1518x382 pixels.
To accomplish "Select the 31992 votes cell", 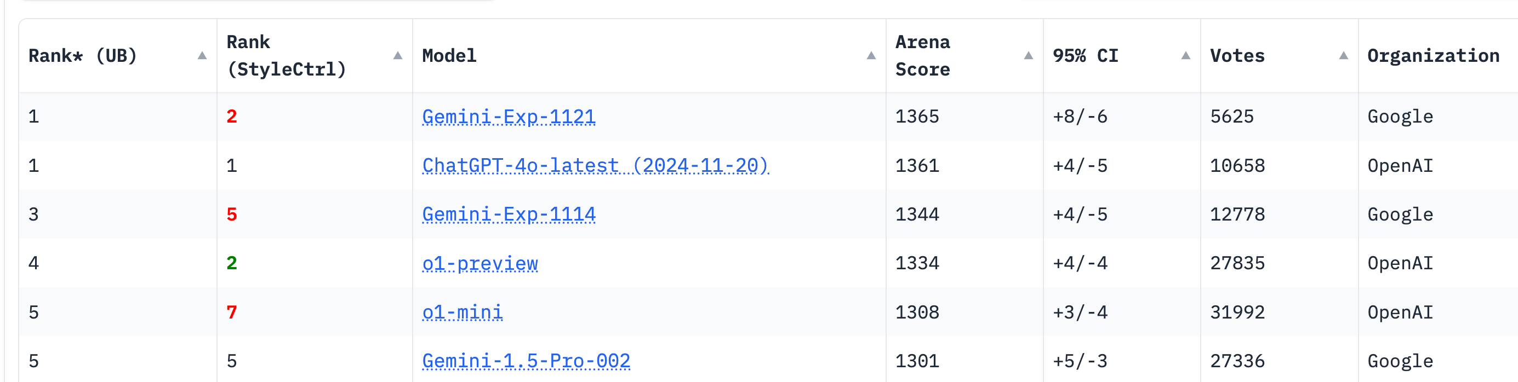I will (x=1237, y=312).
